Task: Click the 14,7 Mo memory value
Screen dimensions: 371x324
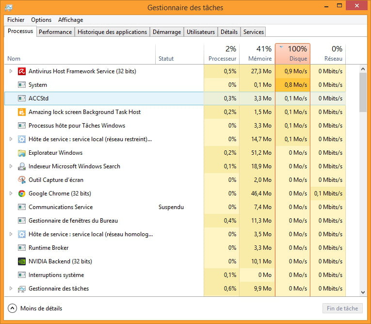Action: coord(261,139)
